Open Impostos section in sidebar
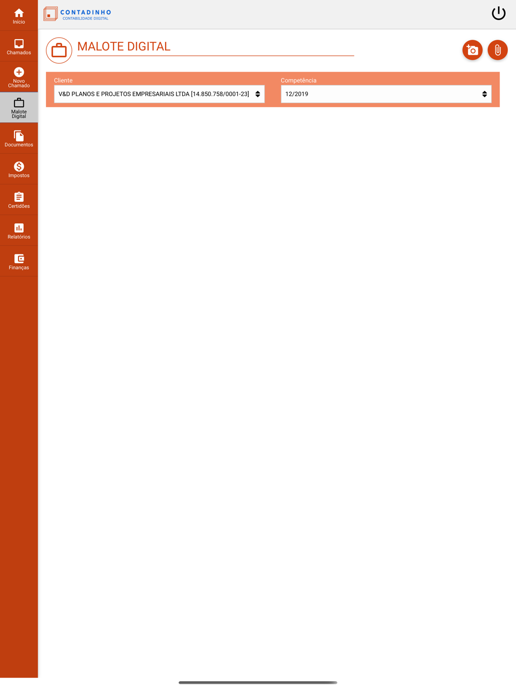This screenshot has height=688, width=516. (19, 169)
